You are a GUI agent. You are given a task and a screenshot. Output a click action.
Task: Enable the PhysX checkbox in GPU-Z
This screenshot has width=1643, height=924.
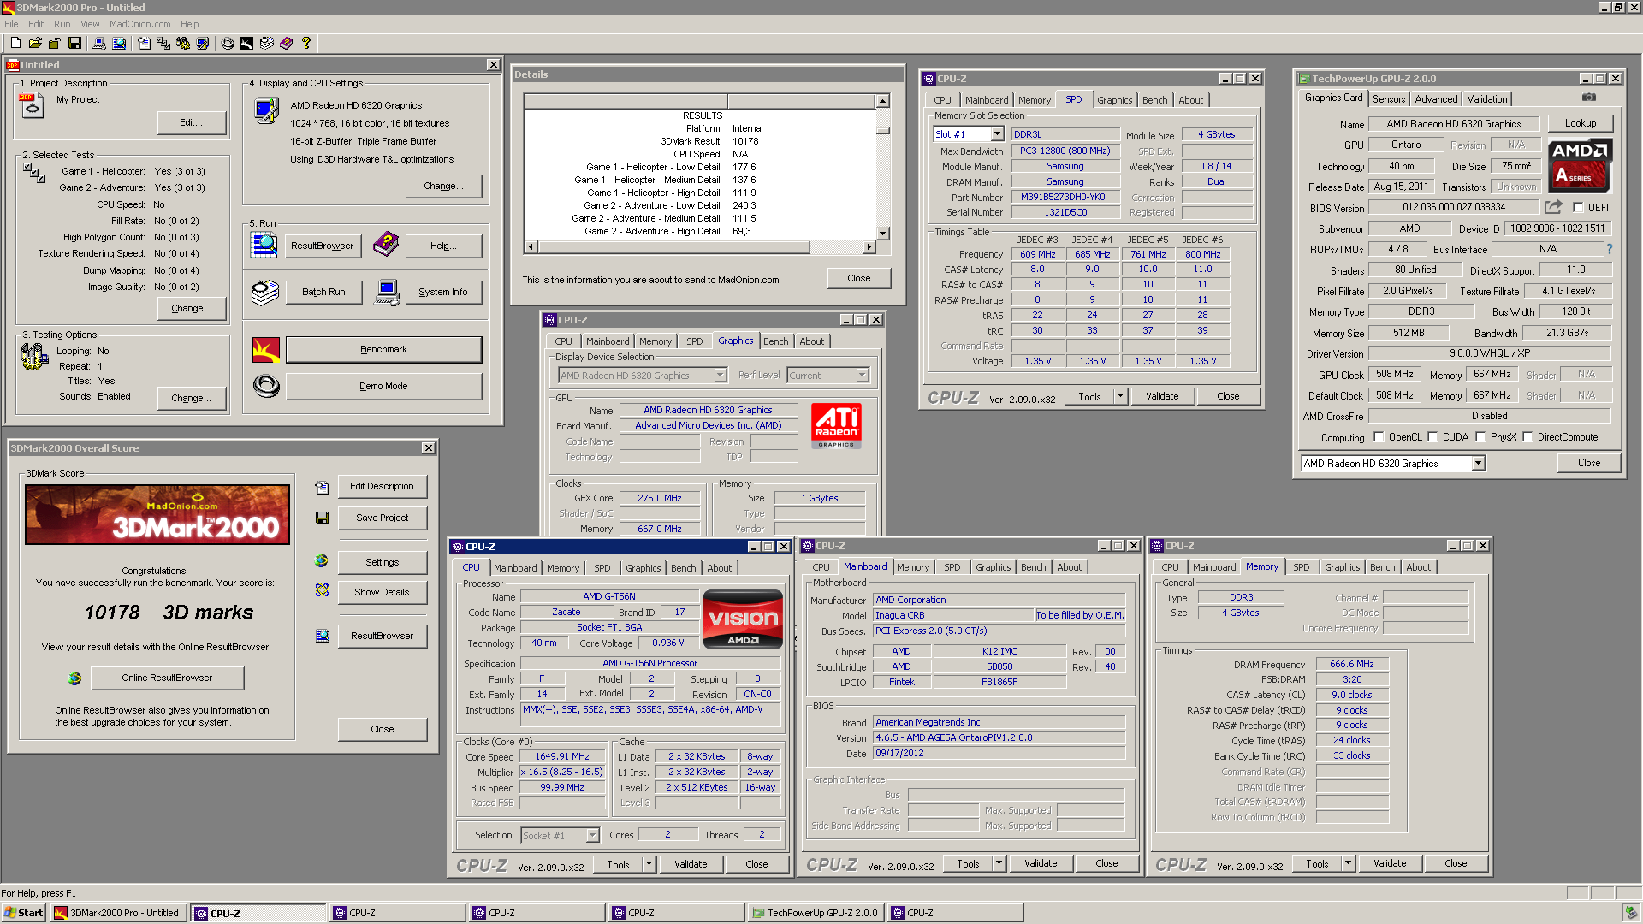1480,437
